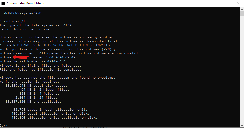
Task: Click the bottom "D:\>" prompt
Action: (4, 125)
